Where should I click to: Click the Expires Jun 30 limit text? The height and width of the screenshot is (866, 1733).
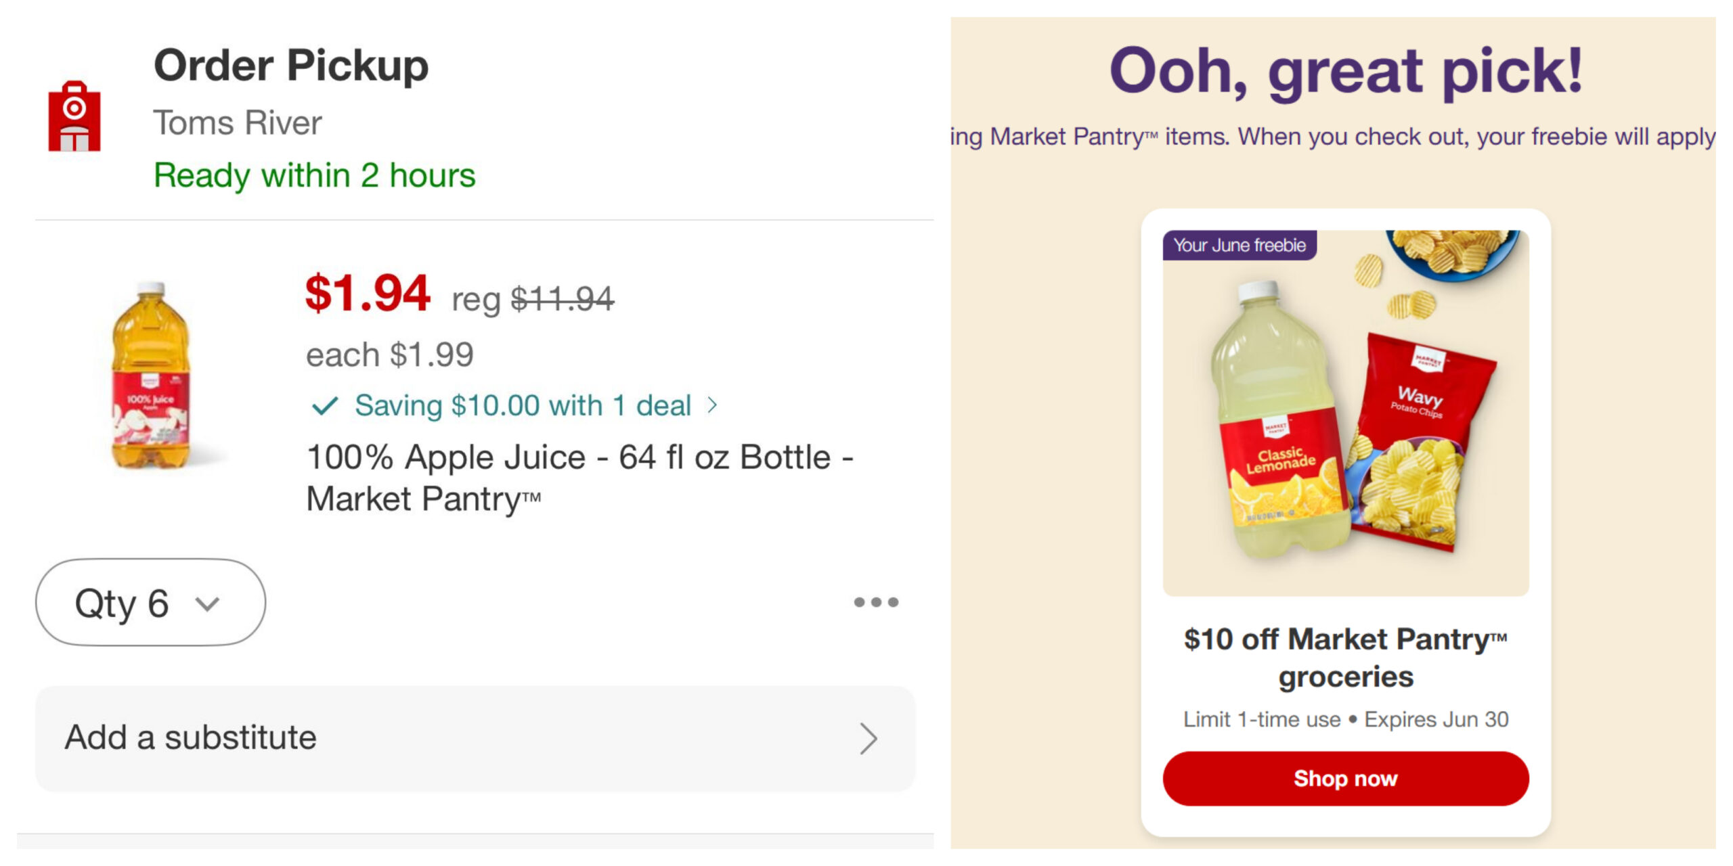pos(1346,719)
